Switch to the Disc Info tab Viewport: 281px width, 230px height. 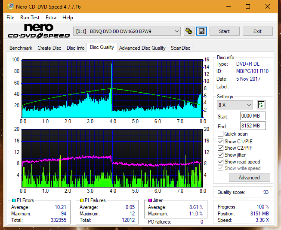[x=75, y=48]
